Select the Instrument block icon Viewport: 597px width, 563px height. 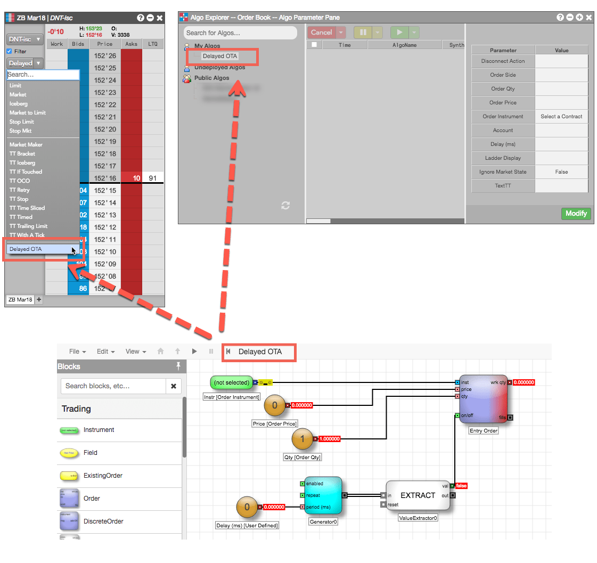point(69,430)
